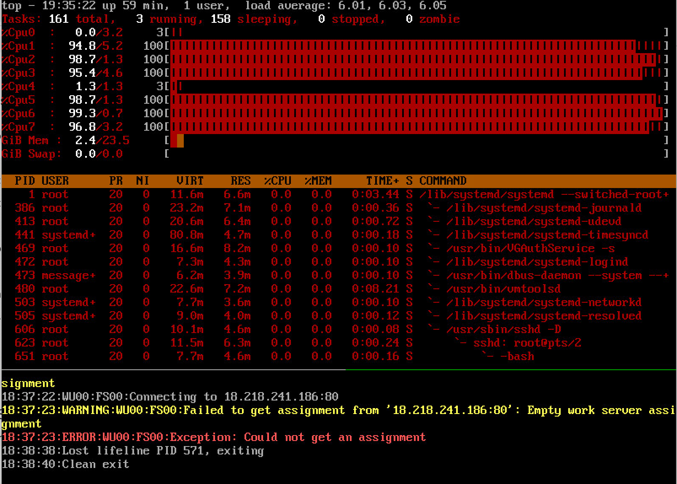The width and height of the screenshot is (677, 484).
Task: Select the -bash process row
Action: 339,356
